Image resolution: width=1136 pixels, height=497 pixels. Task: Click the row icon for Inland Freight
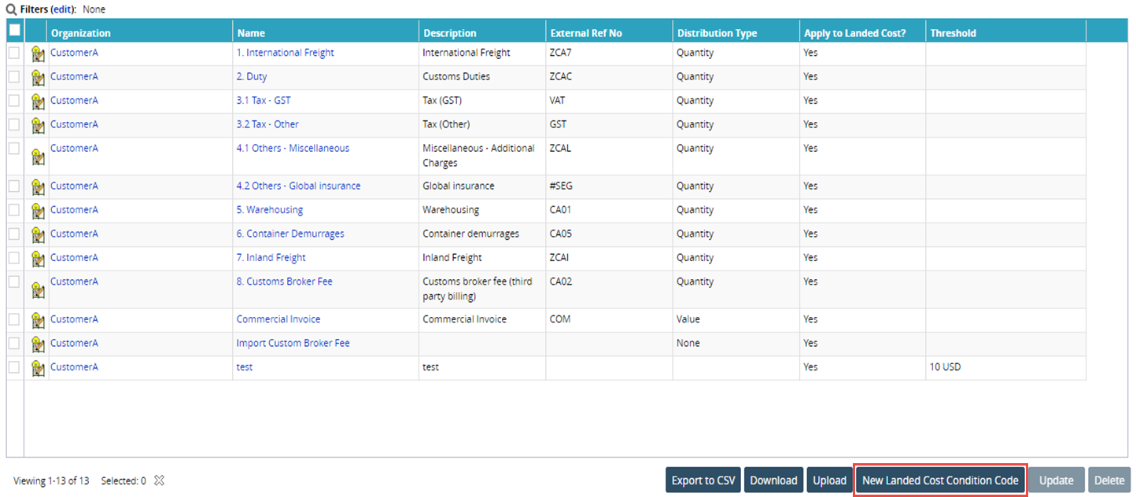pyautogui.click(x=37, y=259)
